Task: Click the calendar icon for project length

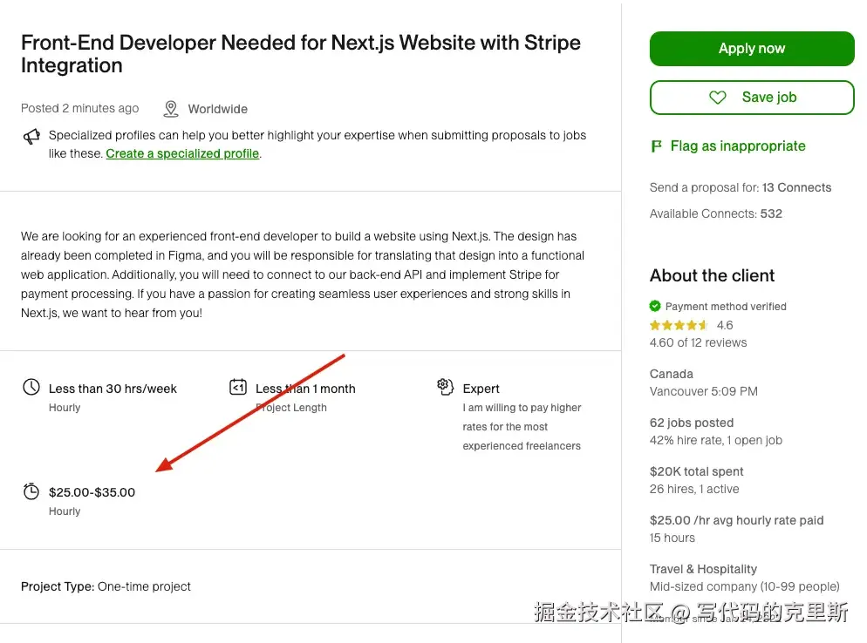Action: pyautogui.click(x=237, y=388)
